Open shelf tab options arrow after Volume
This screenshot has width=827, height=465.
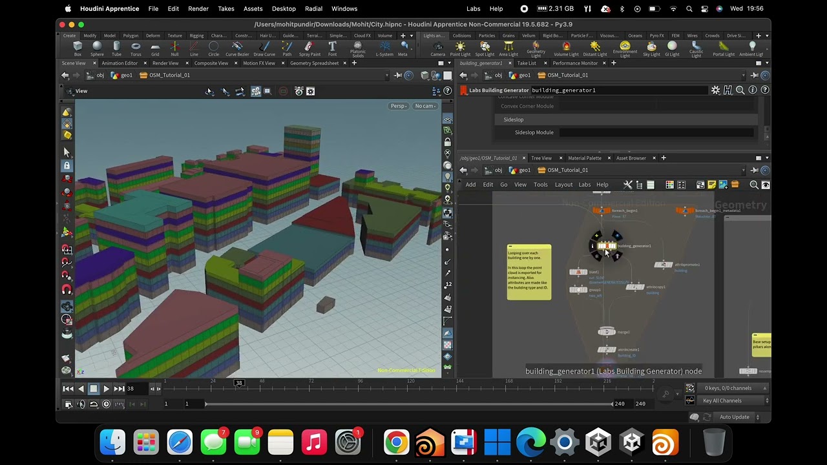(x=412, y=36)
